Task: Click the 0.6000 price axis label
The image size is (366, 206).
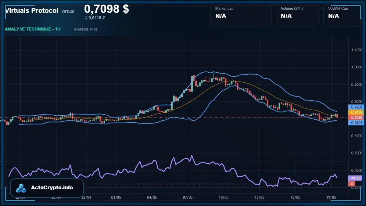Action: pyautogui.click(x=356, y=136)
